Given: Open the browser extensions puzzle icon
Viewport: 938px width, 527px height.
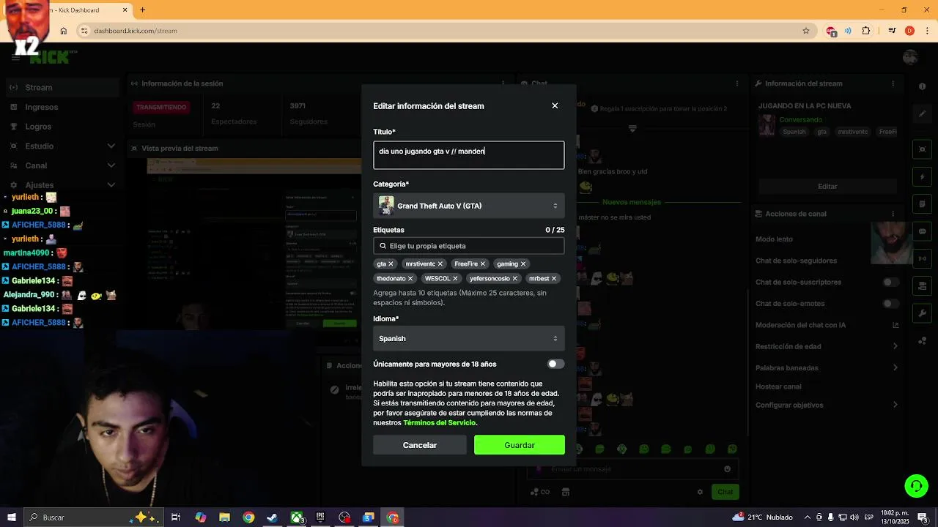Looking at the screenshot, I should point(866,31).
